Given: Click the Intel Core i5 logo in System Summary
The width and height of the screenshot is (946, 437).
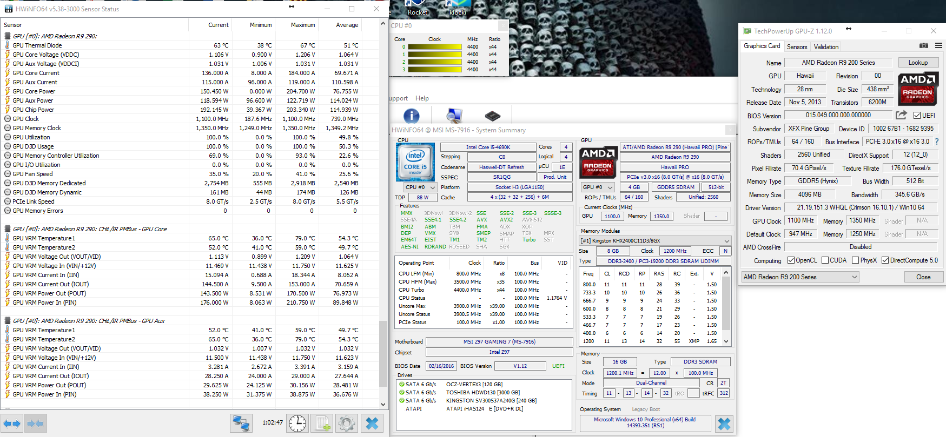Looking at the screenshot, I should pos(415,162).
